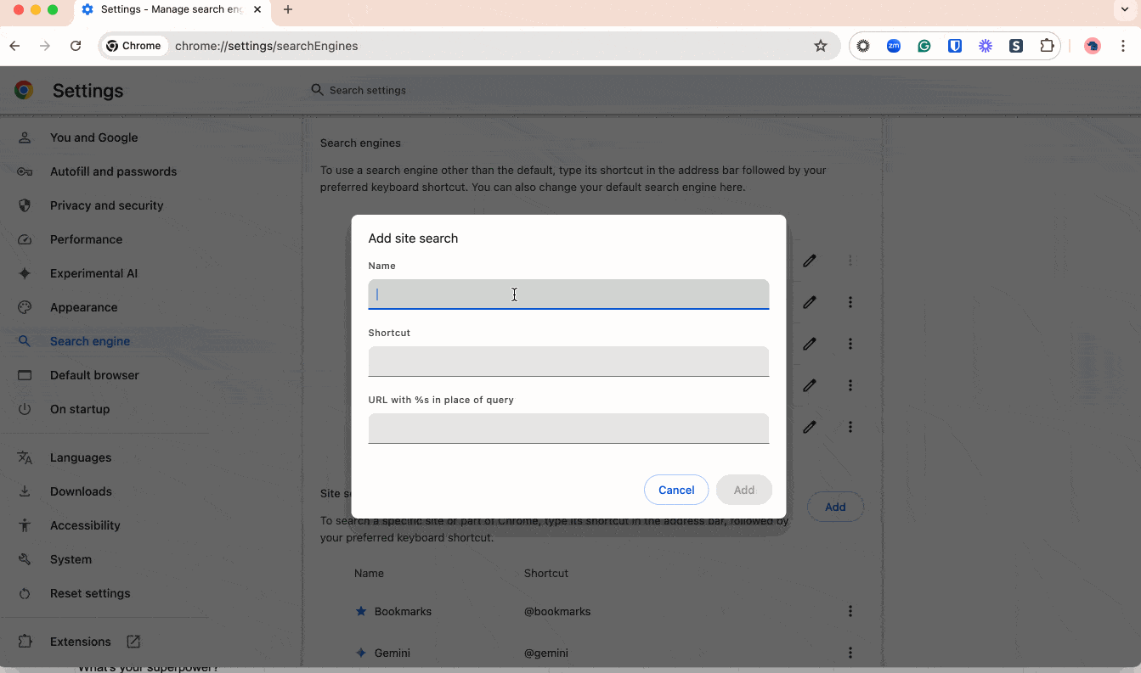Open System settings
This screenshot has height=673, width=1141.
(71, 559)
